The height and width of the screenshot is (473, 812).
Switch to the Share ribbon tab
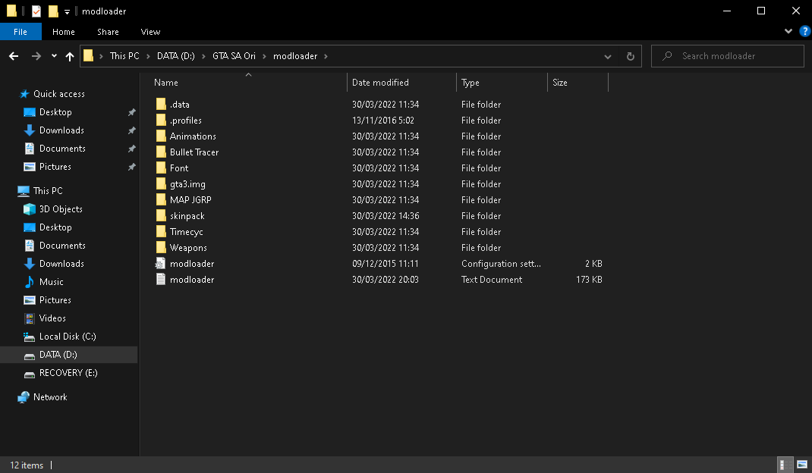[x=108, y=32]
